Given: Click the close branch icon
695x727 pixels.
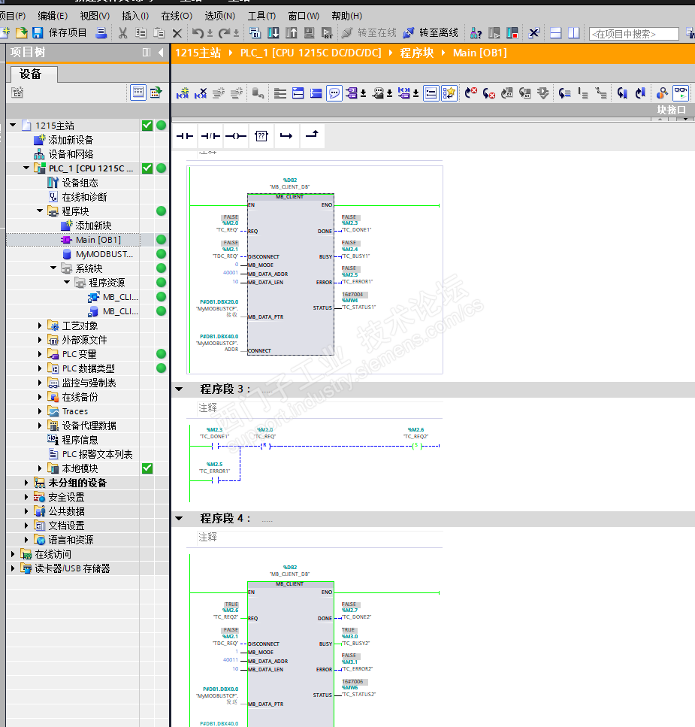Looking at the screenshot, I should 312,136.
